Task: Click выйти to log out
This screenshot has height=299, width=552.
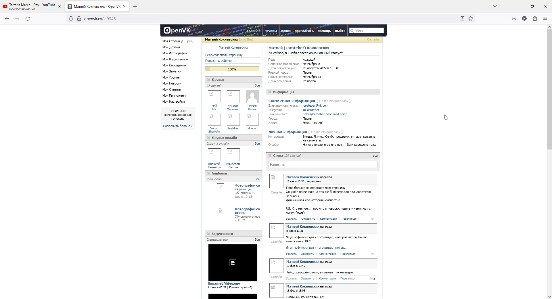Action: 340,31
